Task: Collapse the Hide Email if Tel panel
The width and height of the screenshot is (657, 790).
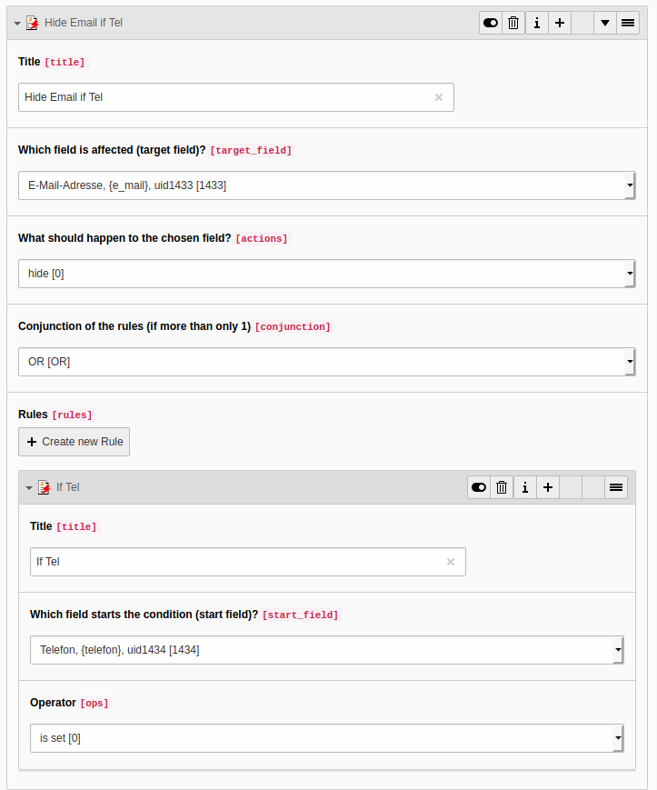Action: (x=17, y=23)
